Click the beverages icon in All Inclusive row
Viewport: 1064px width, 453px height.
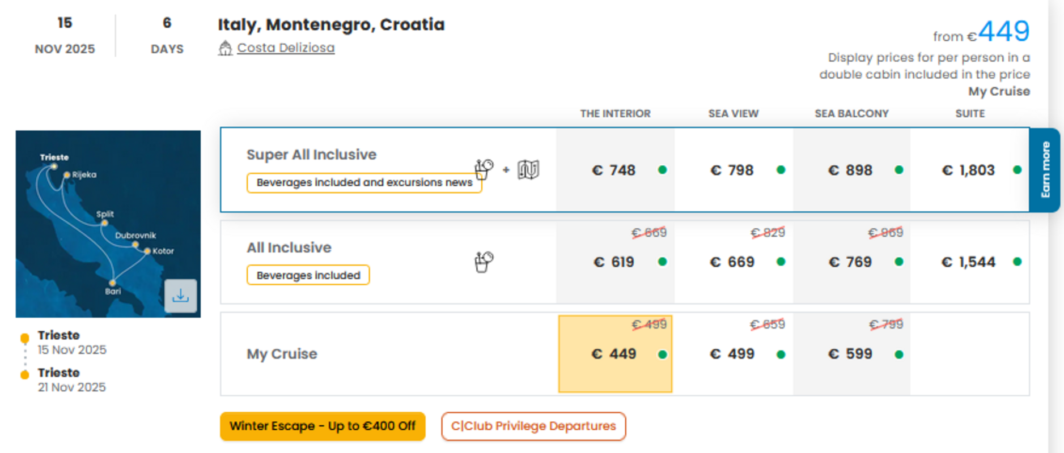tap(484, 262)
